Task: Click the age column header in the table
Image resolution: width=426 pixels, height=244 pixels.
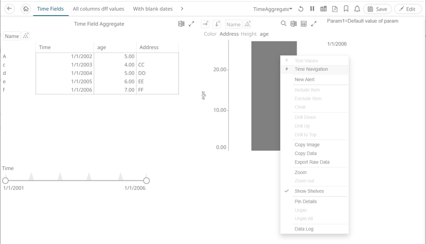Action: coord(115,47)
